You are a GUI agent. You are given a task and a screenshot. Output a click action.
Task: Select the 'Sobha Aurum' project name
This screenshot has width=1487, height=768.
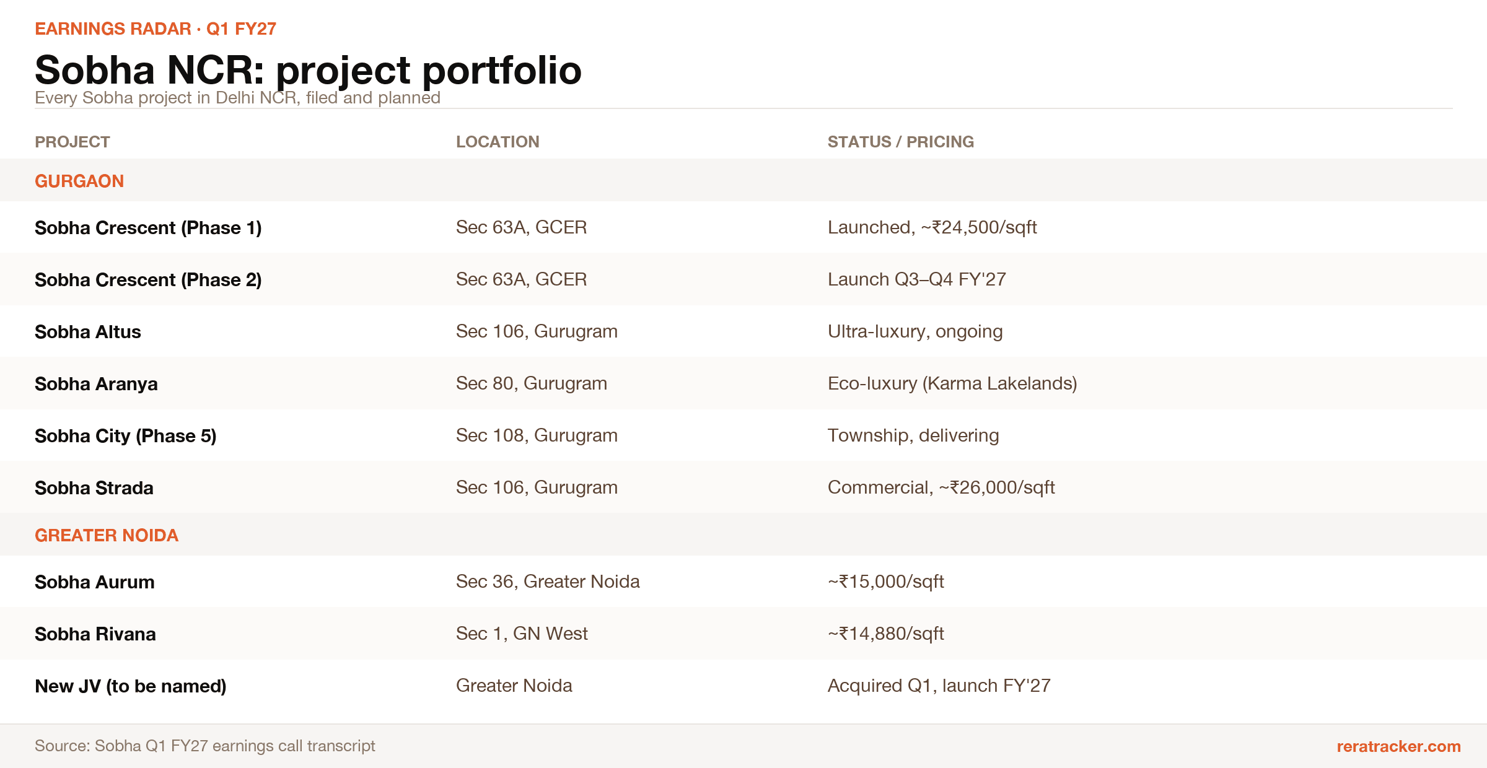[x=95, y=582]
